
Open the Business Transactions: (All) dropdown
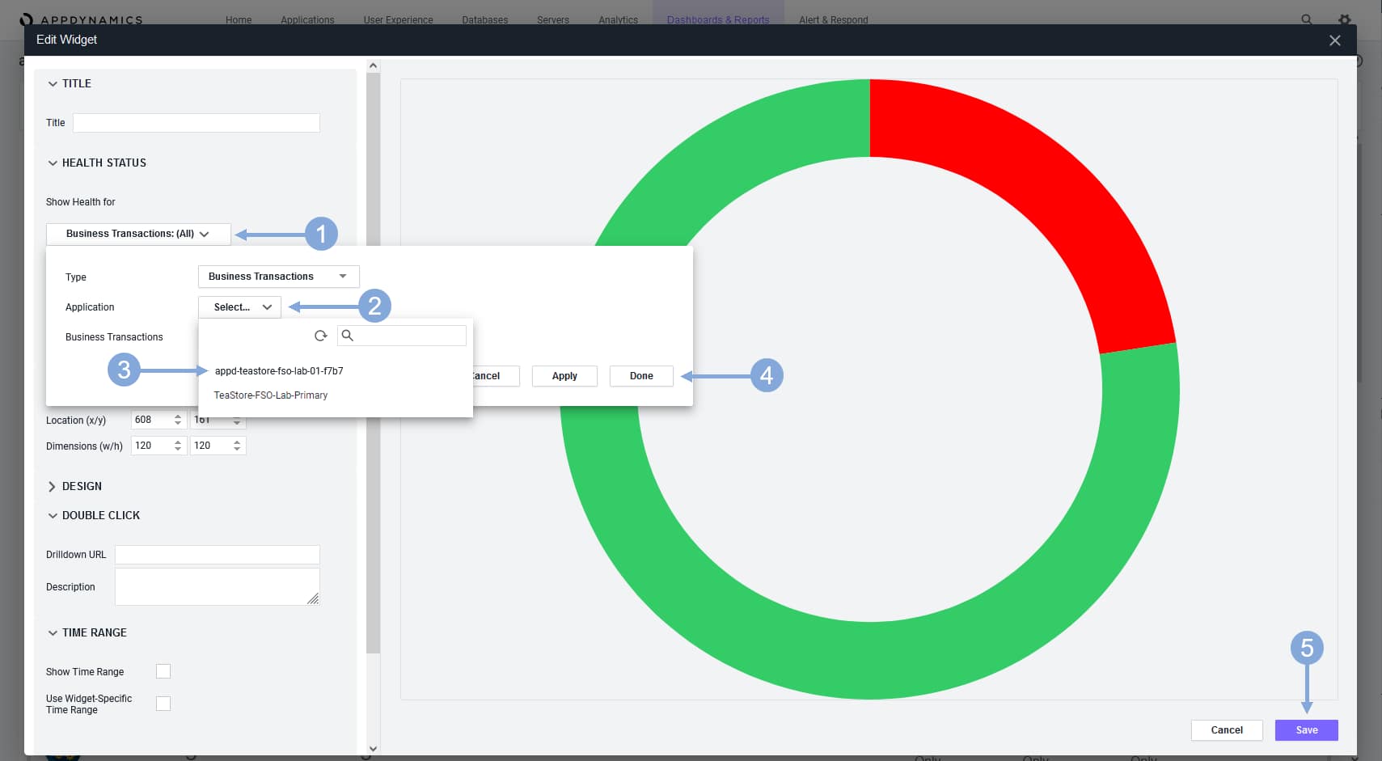tap(137, 234)
